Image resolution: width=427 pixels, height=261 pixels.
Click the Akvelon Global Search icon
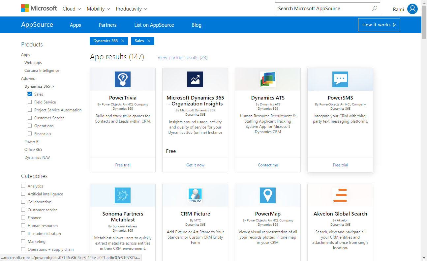[340, 195]
